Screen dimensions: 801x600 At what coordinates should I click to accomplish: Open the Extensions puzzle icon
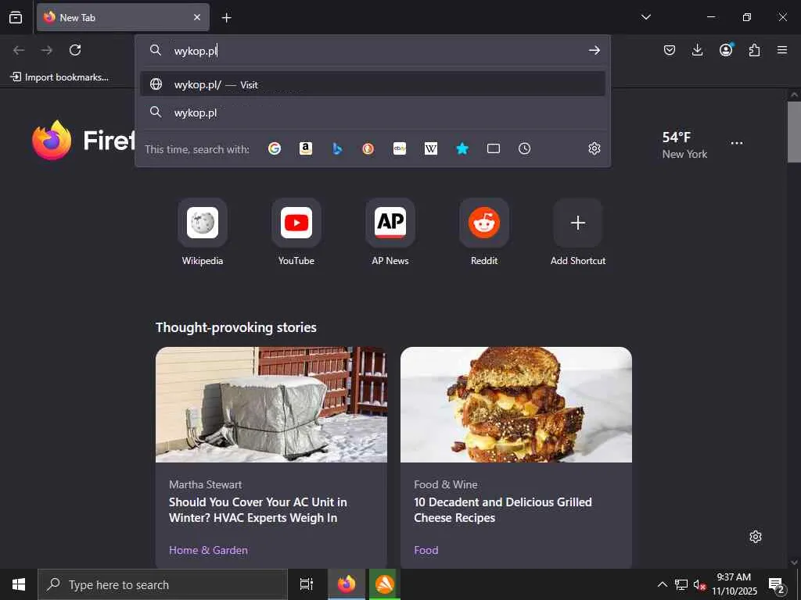click(754, 50)
